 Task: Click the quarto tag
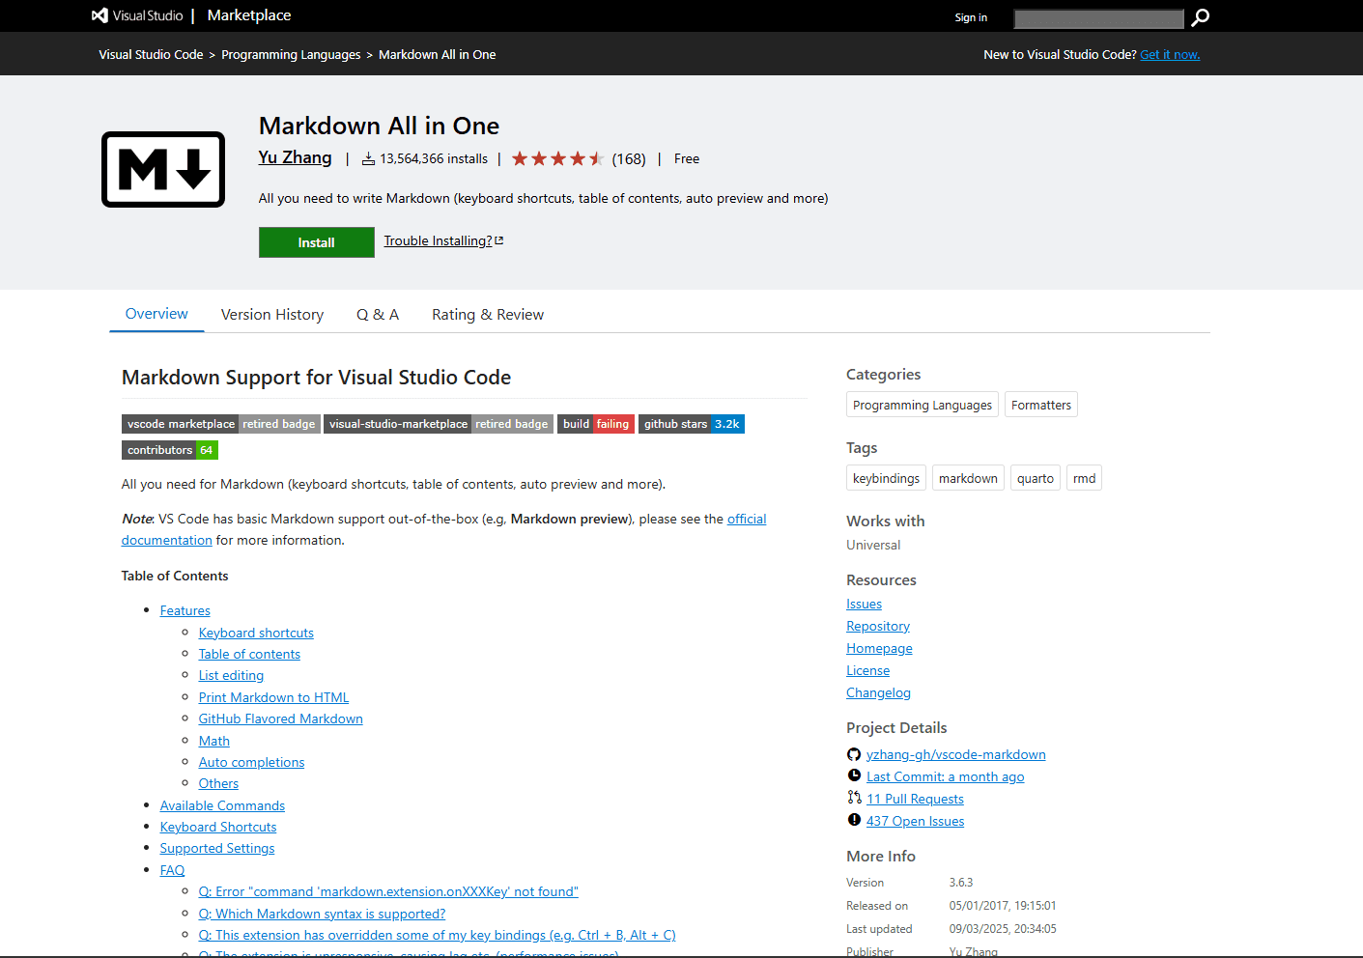click(x=1036, y=478)
